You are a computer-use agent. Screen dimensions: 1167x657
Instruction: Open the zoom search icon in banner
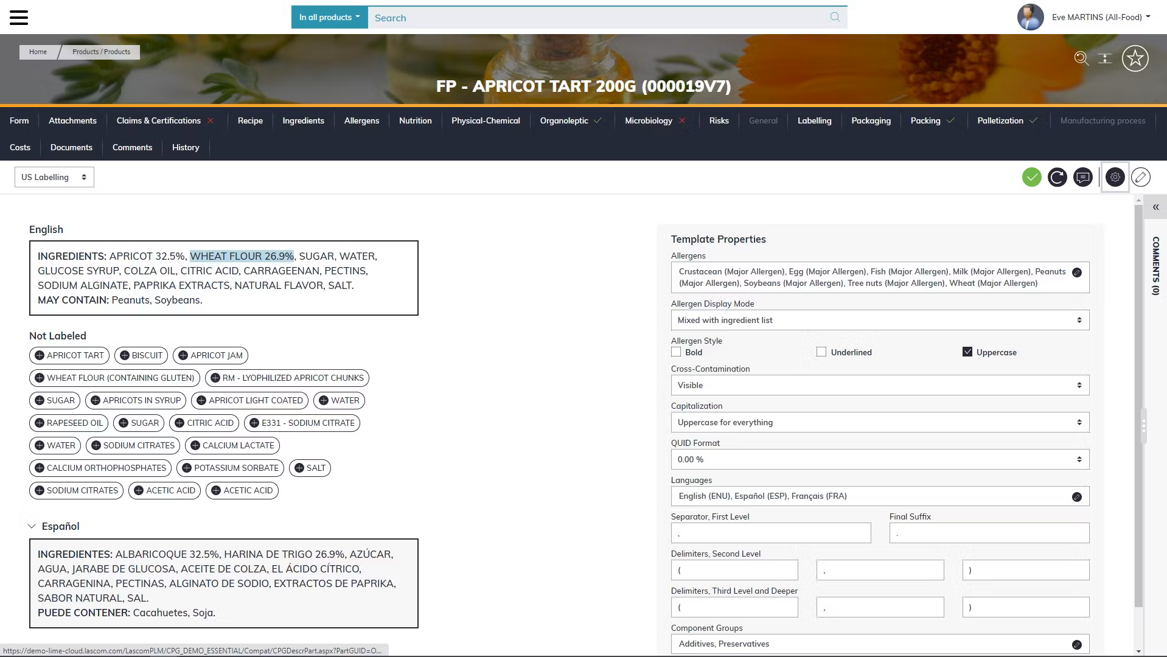tap(1081, 58)
